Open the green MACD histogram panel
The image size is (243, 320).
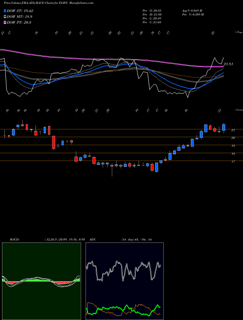[41, 281]
